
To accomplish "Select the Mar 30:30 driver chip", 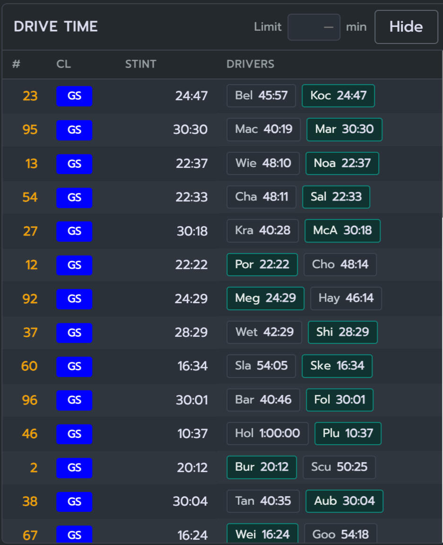I will (344, 129).
